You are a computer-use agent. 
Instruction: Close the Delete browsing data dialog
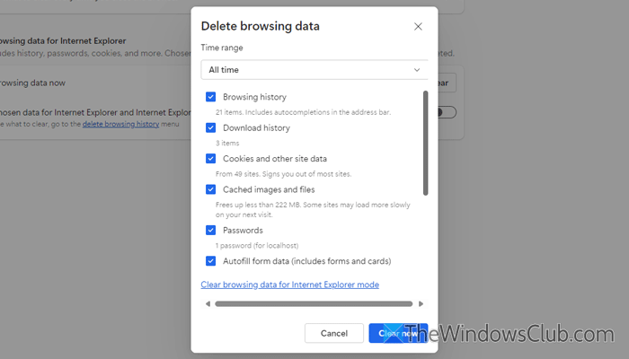point(418,26)
